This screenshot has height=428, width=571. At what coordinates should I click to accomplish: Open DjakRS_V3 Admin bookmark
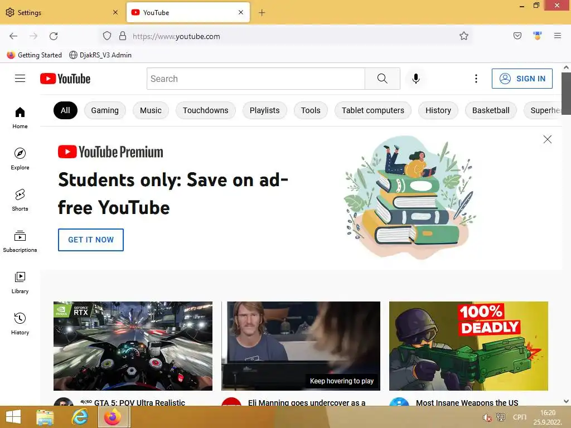[x=100, y=55]
